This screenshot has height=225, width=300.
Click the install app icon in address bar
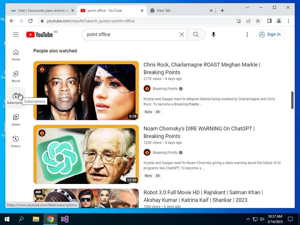(239, 21)
